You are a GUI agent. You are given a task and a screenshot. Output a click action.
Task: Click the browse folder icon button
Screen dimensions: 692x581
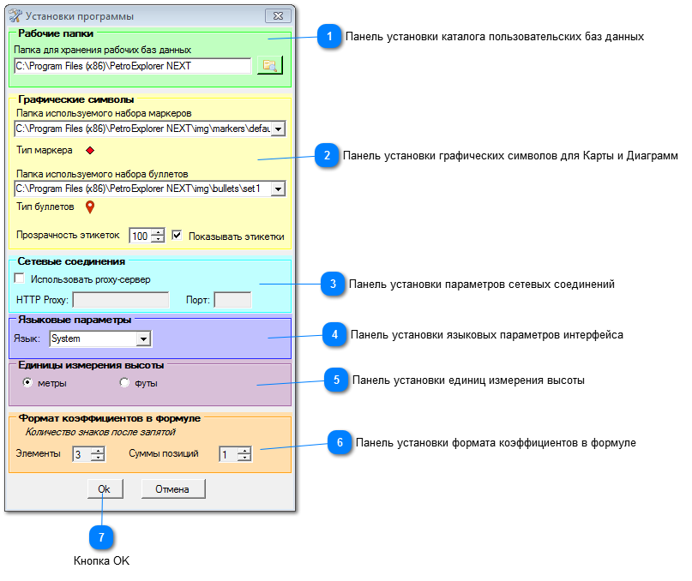pos(269,65)
